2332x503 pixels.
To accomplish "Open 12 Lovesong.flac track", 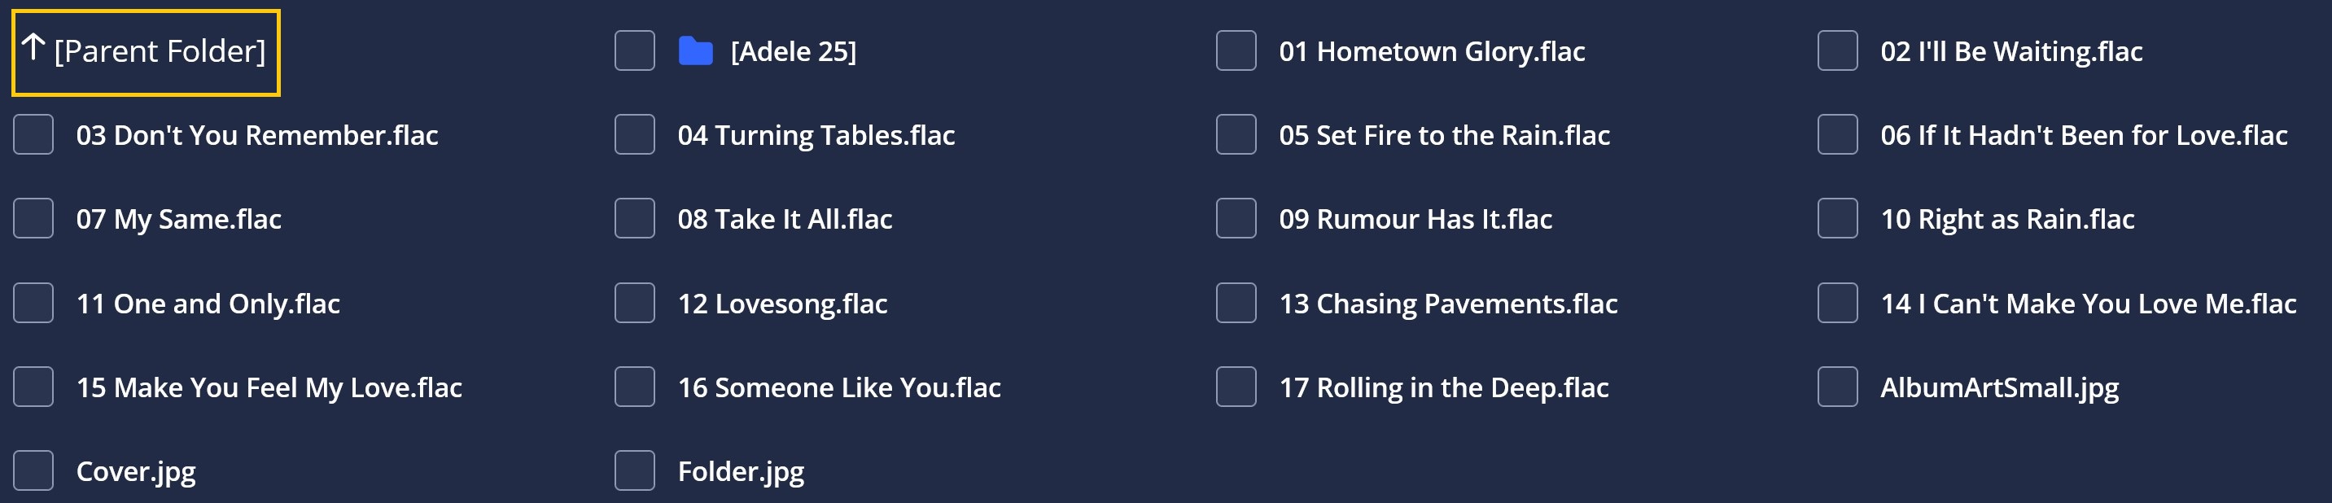I will tap(782, 304).
